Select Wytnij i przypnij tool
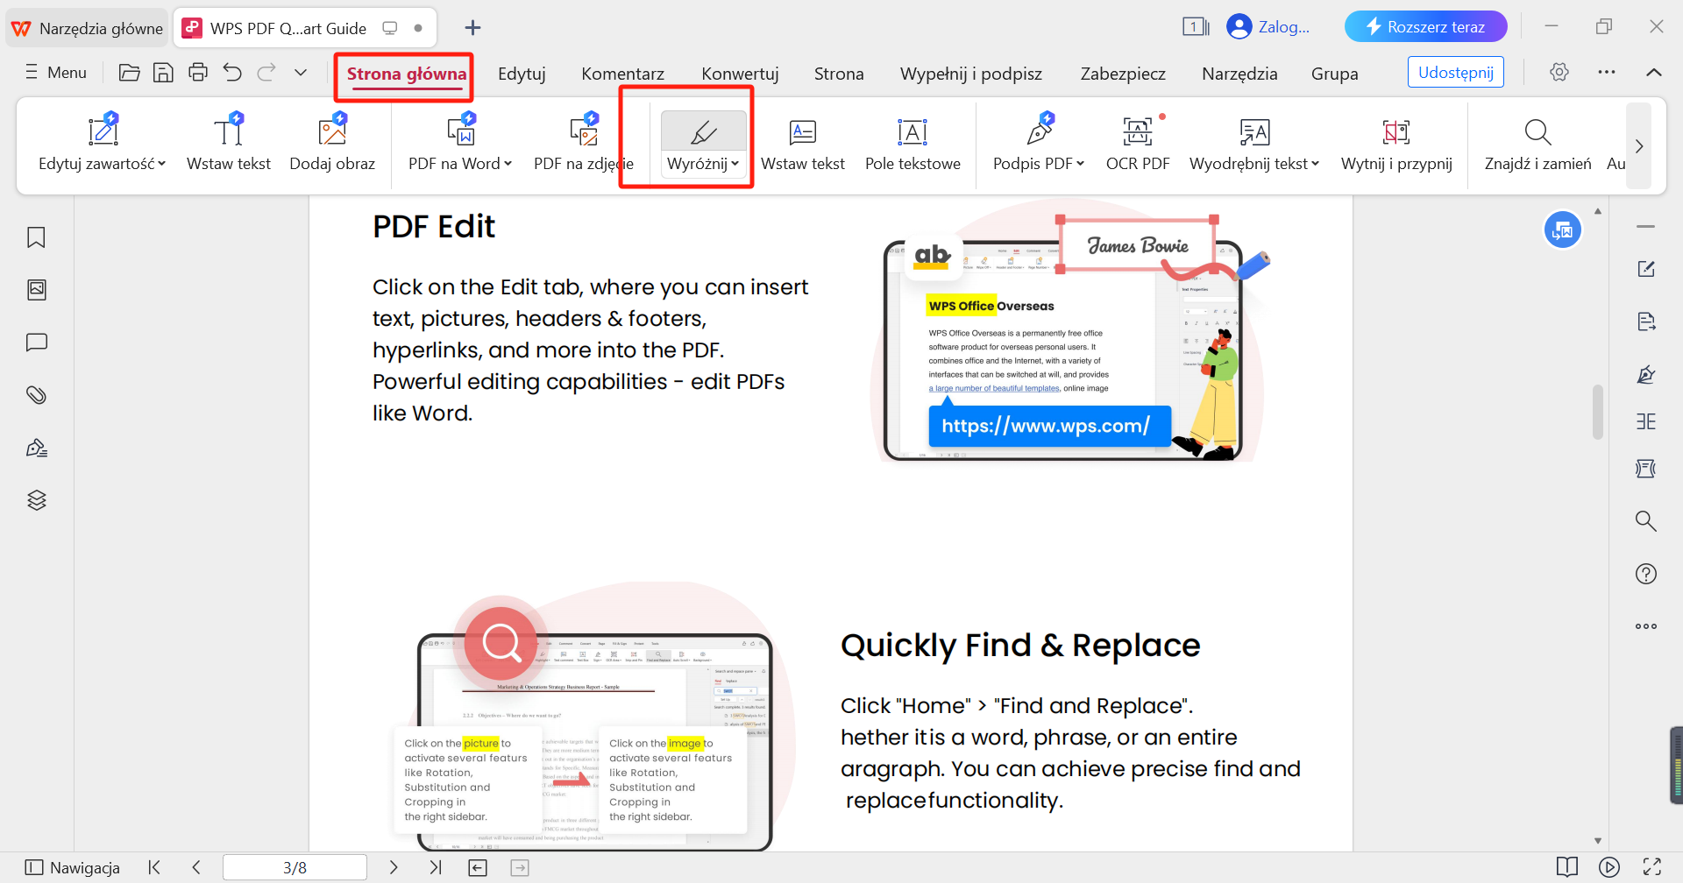 coord(1396,143)
